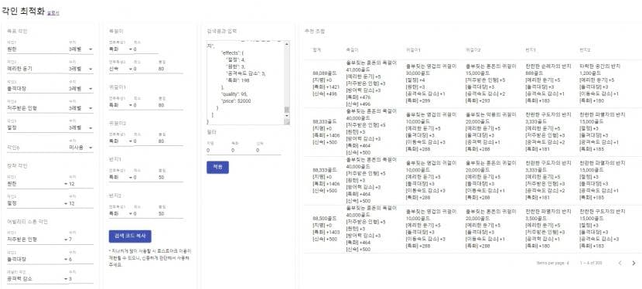Click inside the search result JSON textarea
The height and width of the screenshot is (289, 642).
[x=245, y=83]
